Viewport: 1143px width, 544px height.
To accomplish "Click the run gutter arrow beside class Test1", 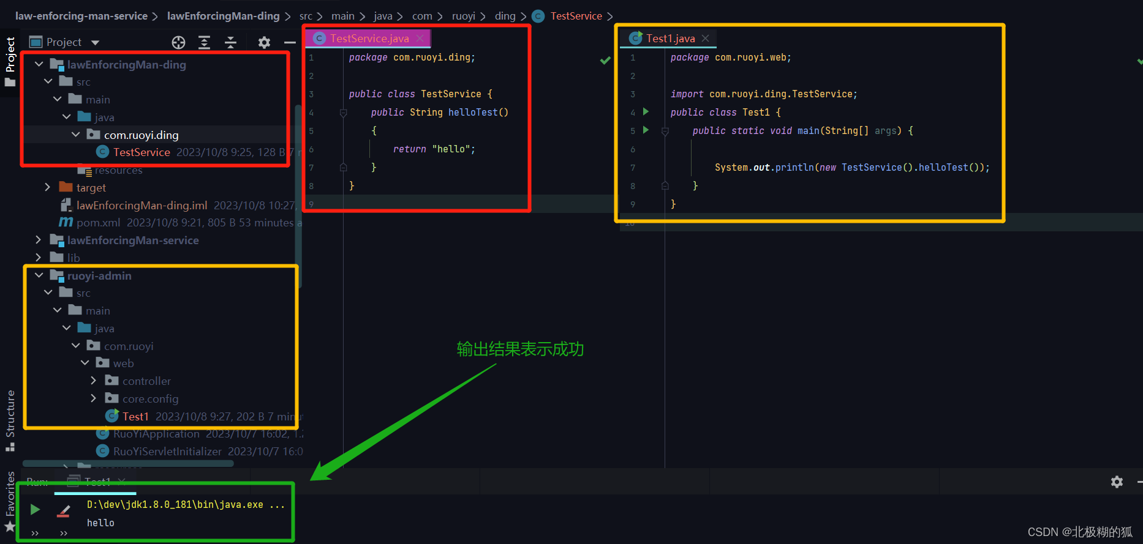I will coord(645,112).
